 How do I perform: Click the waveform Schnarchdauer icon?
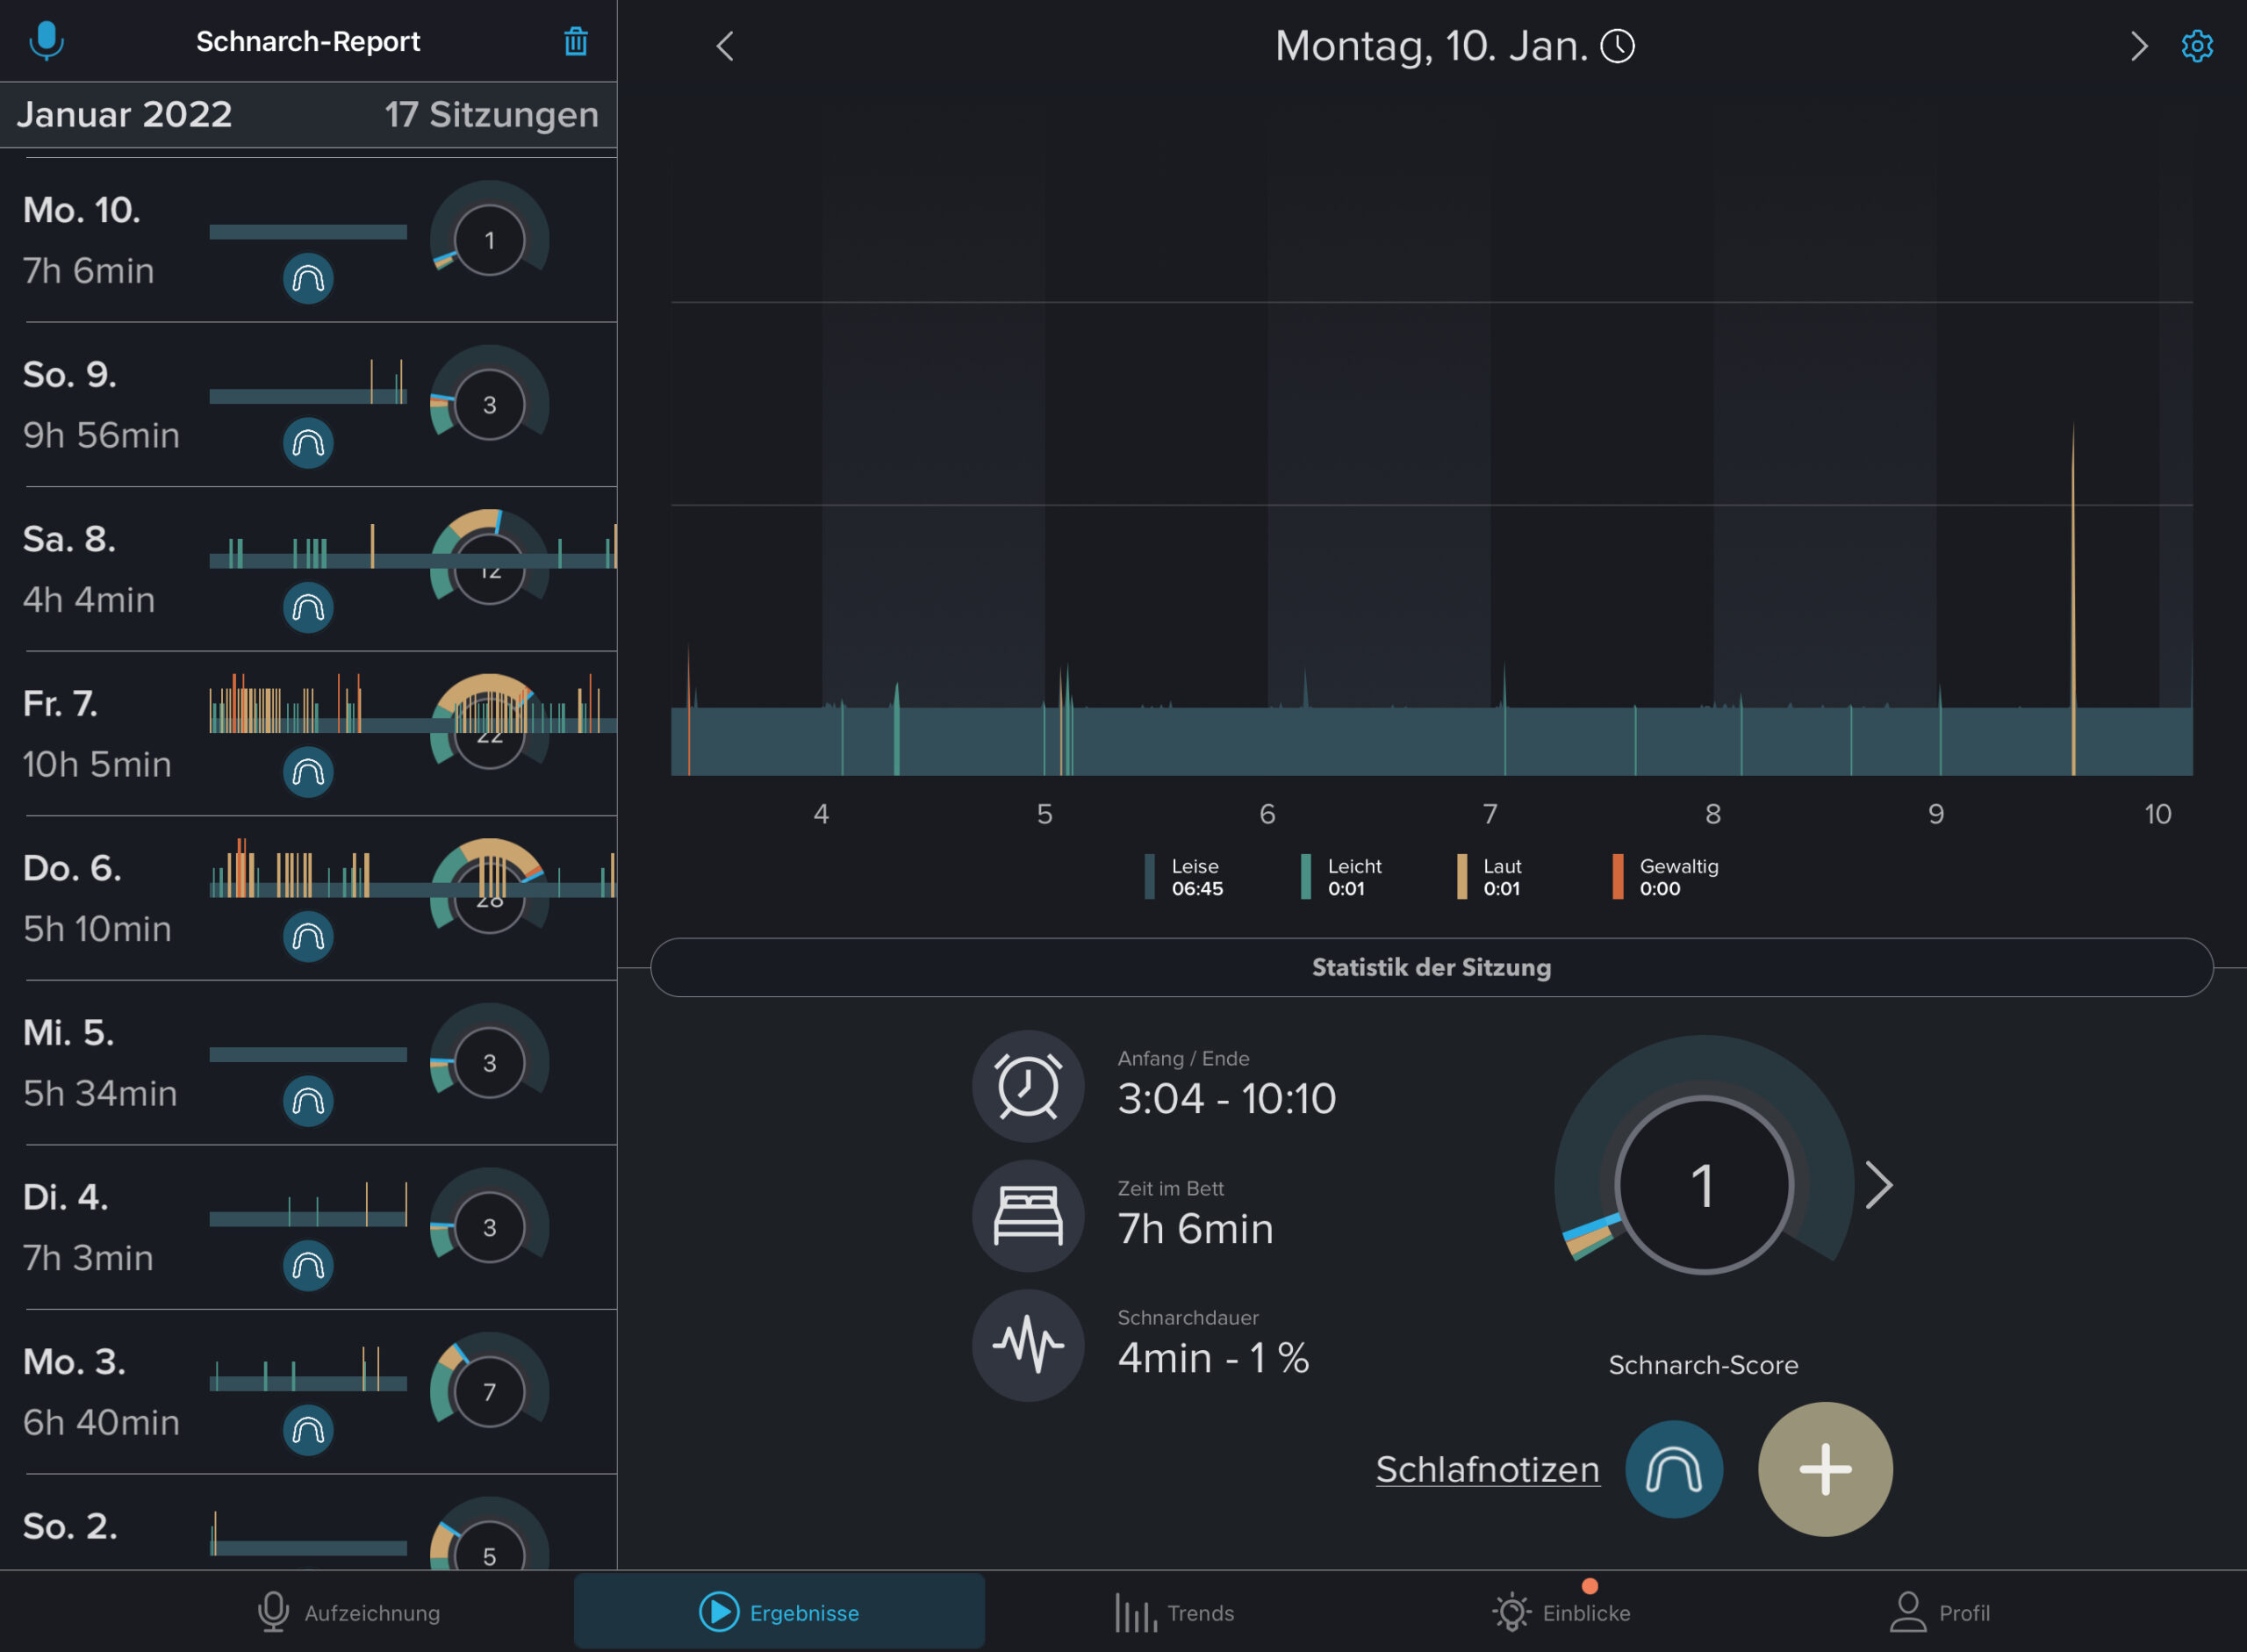(x=1027, y=1345)
